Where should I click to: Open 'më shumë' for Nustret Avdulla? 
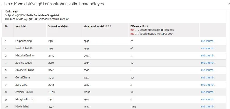coord(208,48)
